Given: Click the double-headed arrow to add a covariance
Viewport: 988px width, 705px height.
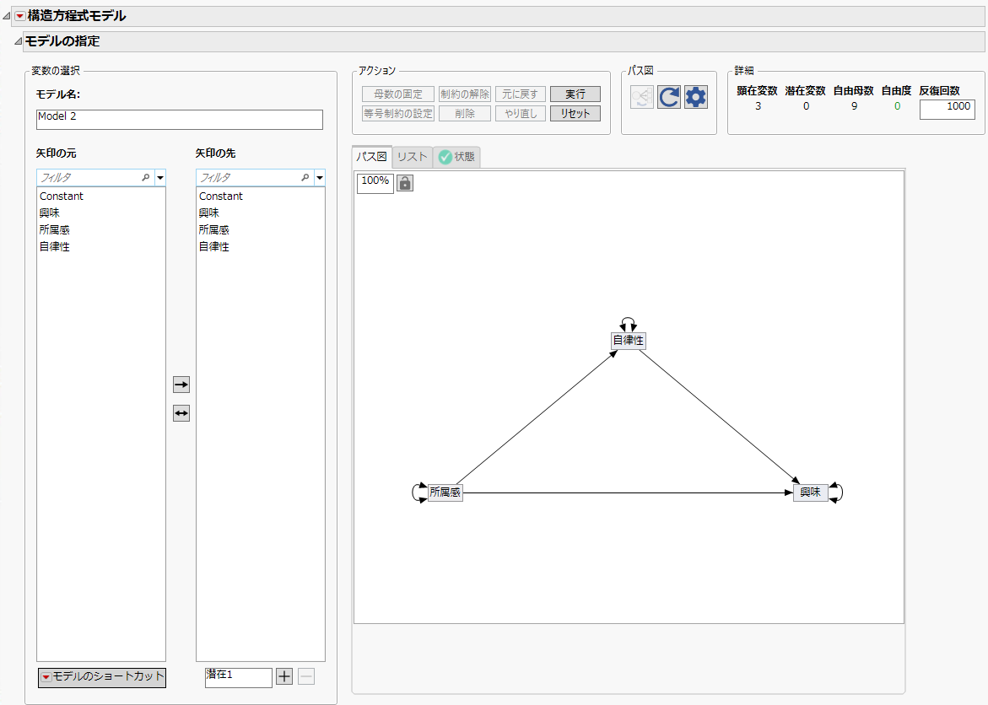Looking at the screenshot, I should (181, 412).
